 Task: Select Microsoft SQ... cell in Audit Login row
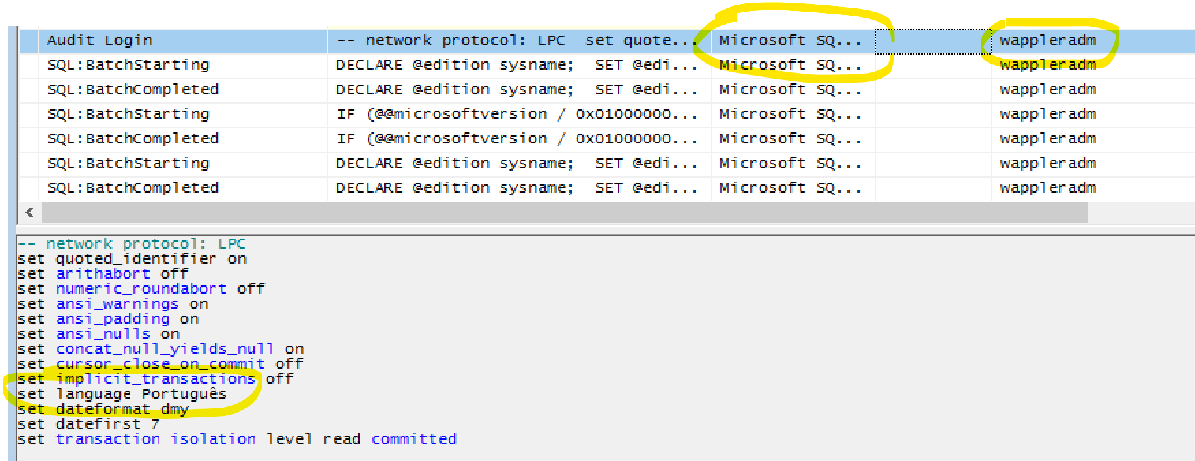tap(792, 40)
